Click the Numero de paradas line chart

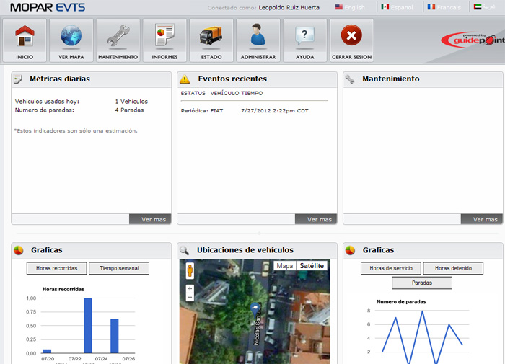422,337
